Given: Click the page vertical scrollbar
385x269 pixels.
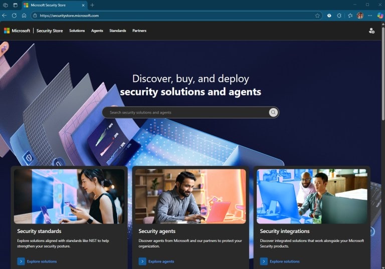Looking at the screenshot, I should coord(383,73).
